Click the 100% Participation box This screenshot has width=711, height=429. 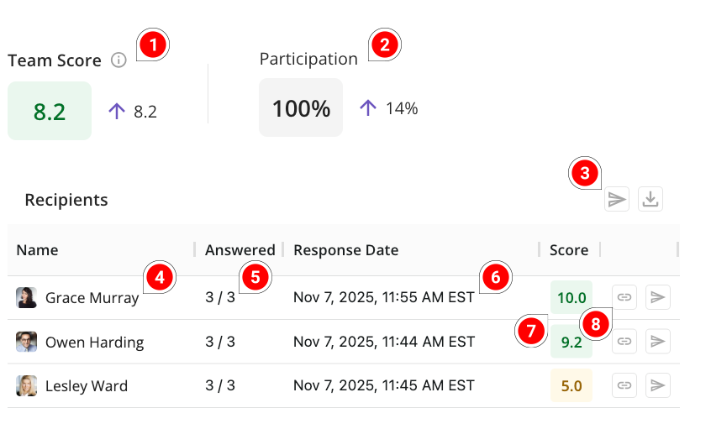tap(301, 107)
